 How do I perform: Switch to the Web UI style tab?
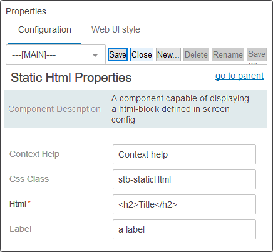pos(116,29)
